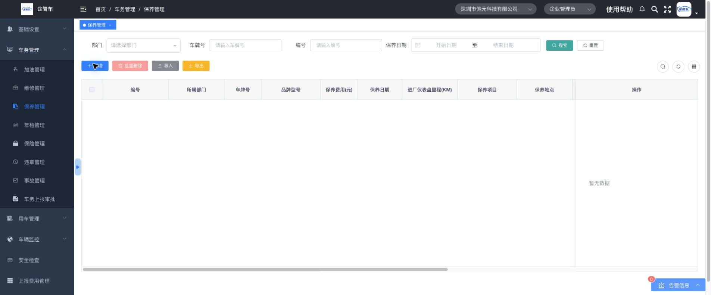This screenshot has height=295, width=711.
Task: Open 年检管理 in sidebar
Action: 34,125
